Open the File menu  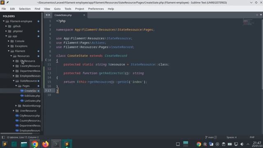(4, 9)
